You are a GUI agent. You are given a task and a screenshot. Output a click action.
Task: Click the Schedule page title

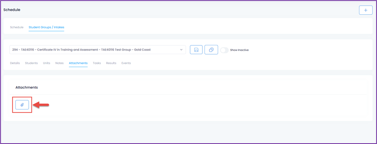(12, 10)
